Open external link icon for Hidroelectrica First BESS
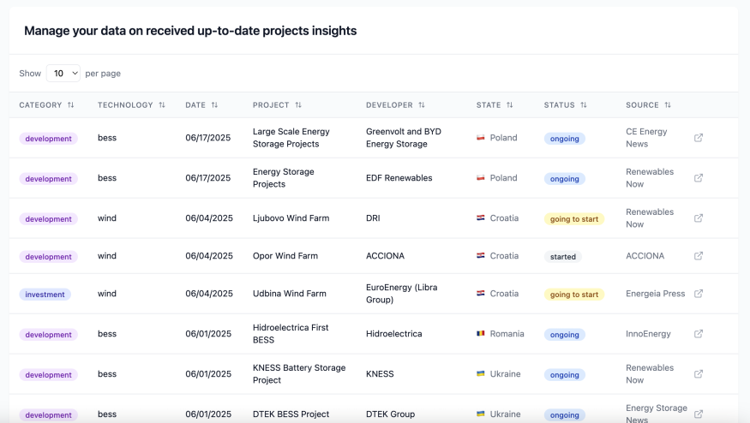 point(699,334)
